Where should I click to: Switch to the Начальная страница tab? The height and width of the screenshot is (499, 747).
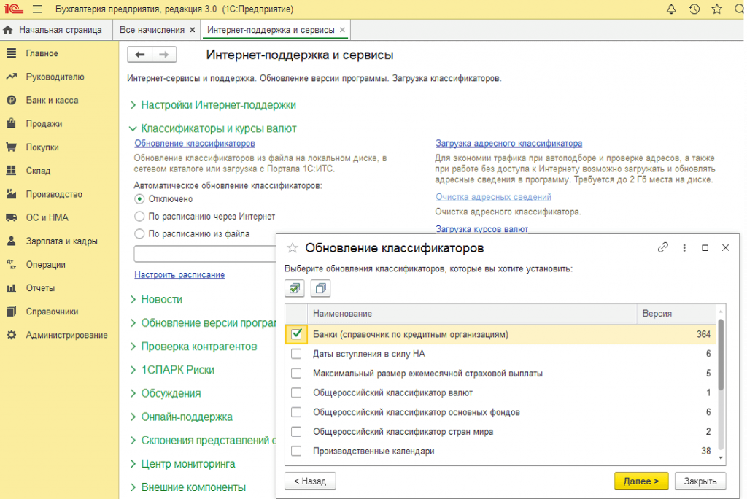60,30
